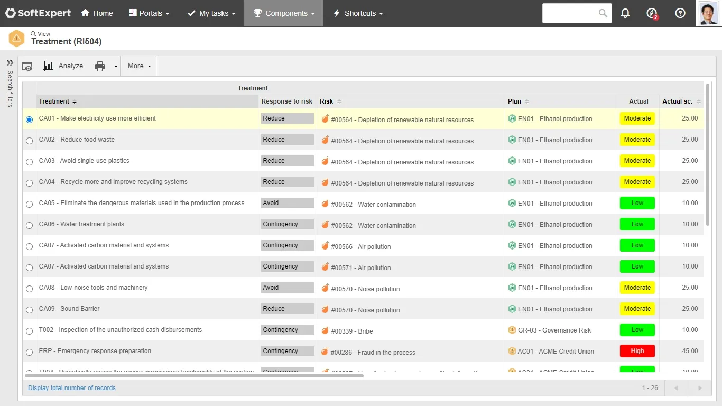Open the More dropdown
Viewport: 722px width, 406px height.
tap(139, 66)
